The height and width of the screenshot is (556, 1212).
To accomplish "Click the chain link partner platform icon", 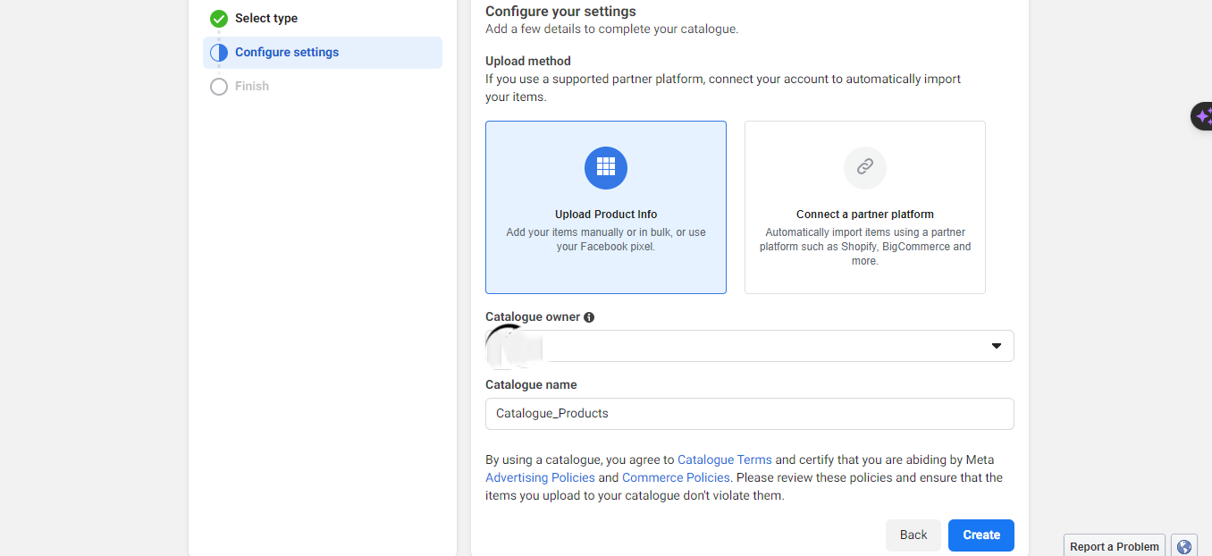I will click(x=864, y=167).
